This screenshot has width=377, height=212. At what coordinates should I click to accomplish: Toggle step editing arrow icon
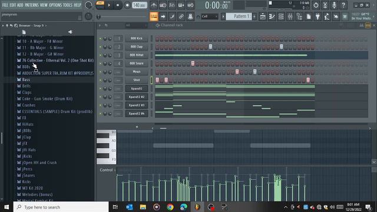click(163, 16)
